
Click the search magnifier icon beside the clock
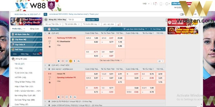point(45,14)
